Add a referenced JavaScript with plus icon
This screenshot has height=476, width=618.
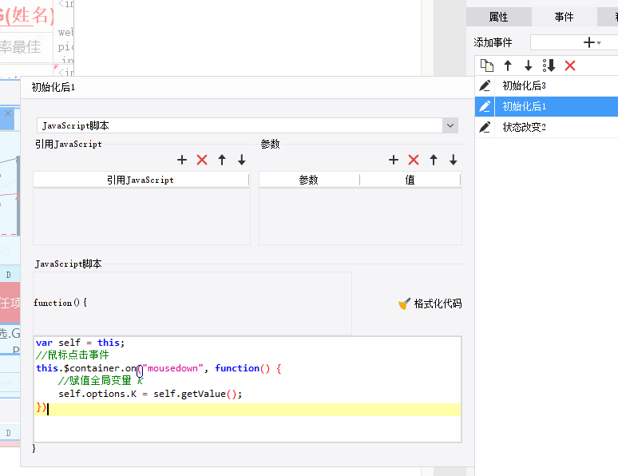182,160
